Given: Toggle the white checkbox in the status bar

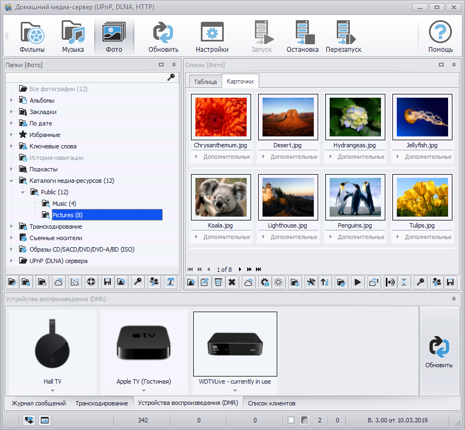Looking at the screenshot, I should click(x=291, y=420).
